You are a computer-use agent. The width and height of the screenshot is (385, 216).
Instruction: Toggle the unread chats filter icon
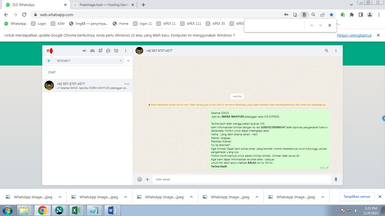tap(129, 61)
